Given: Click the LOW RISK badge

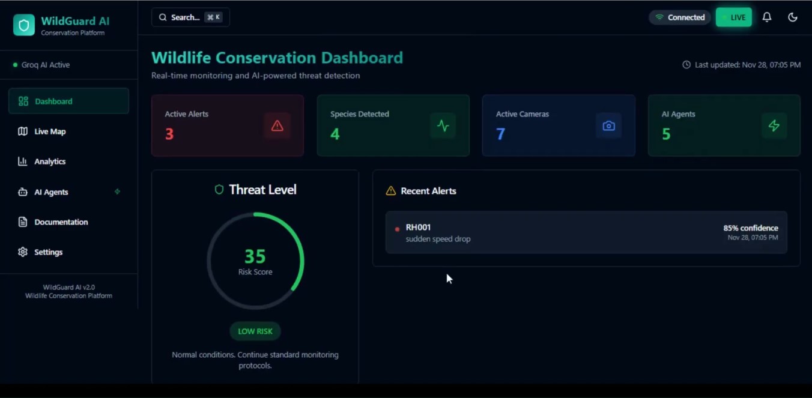Looking at the screenshot, I should point(255,331).
